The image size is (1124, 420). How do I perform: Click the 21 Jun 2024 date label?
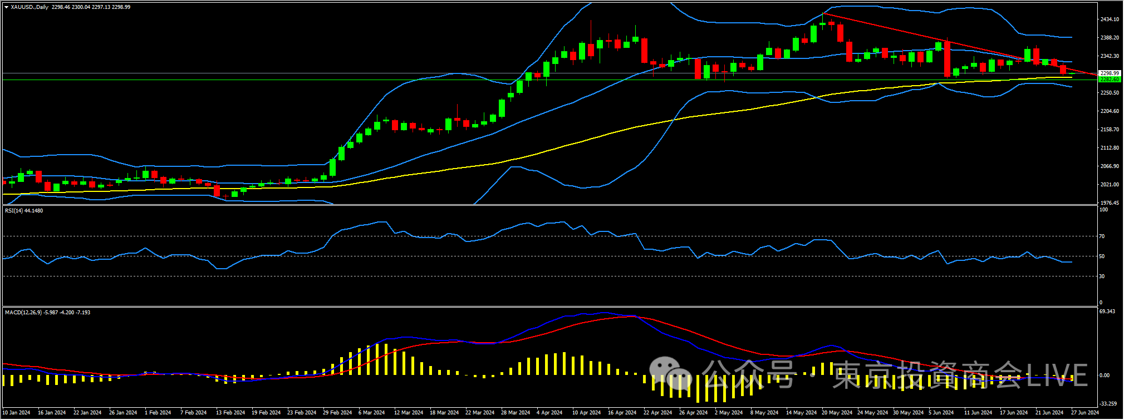click(x=1049, y=413)
